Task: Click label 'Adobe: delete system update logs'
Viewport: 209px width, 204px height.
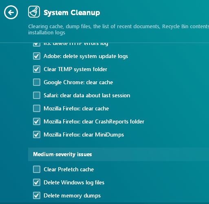Action: click(x=86, y=56)
